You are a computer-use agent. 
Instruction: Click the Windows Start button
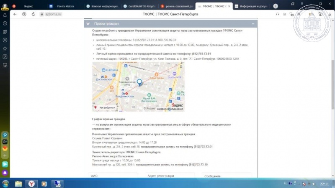coord(5,183)
